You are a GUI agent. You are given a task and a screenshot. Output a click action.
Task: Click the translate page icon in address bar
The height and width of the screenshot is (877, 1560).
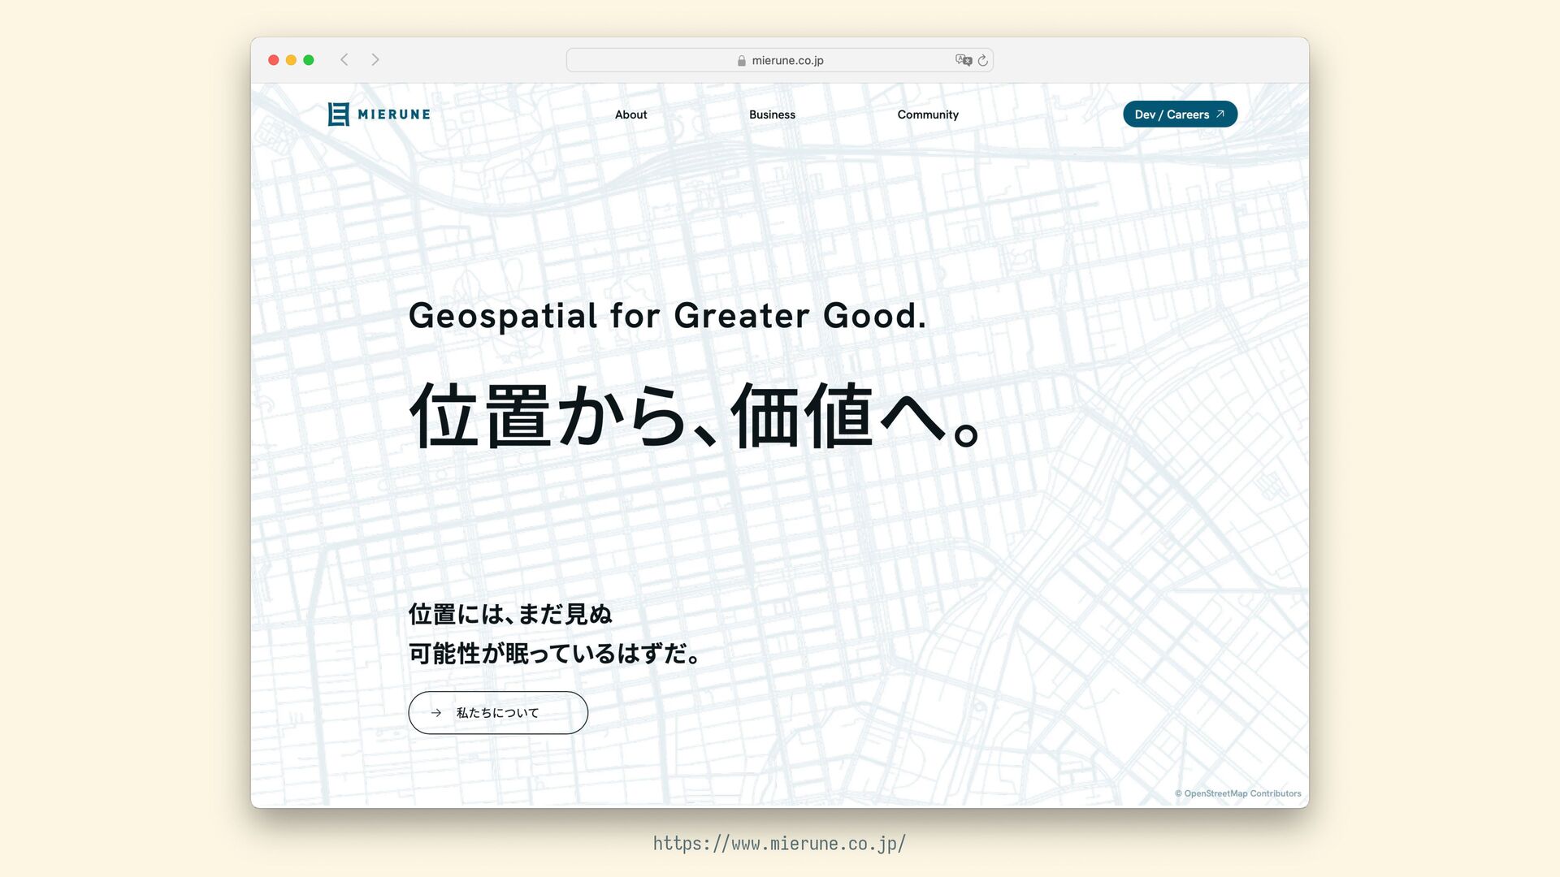pos(963,60)
